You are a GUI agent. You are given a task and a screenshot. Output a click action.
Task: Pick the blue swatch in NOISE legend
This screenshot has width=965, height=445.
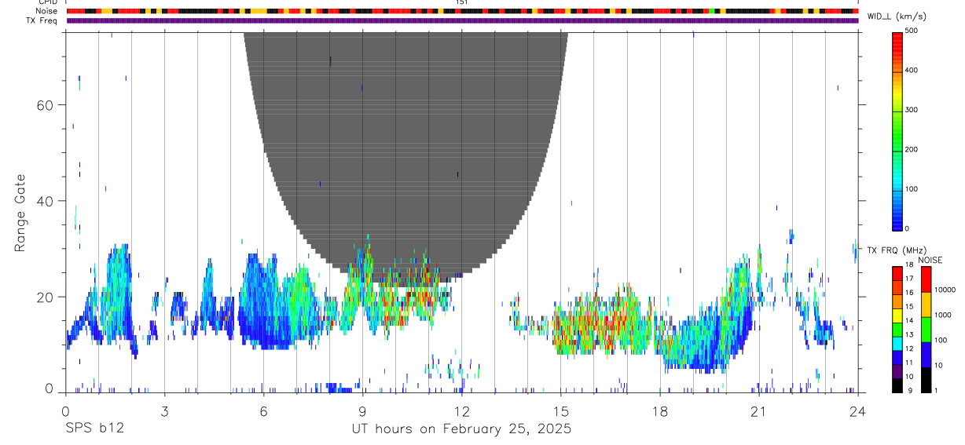click(x=926, y=354)
